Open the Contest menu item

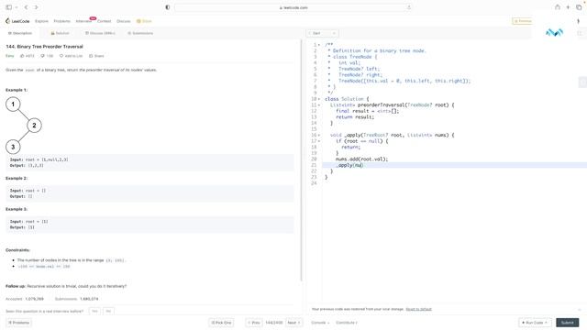point(104,21)
